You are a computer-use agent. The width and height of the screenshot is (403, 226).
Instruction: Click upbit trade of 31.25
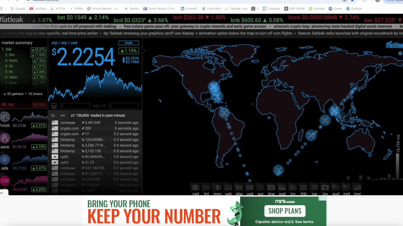[x=95, y=162]
